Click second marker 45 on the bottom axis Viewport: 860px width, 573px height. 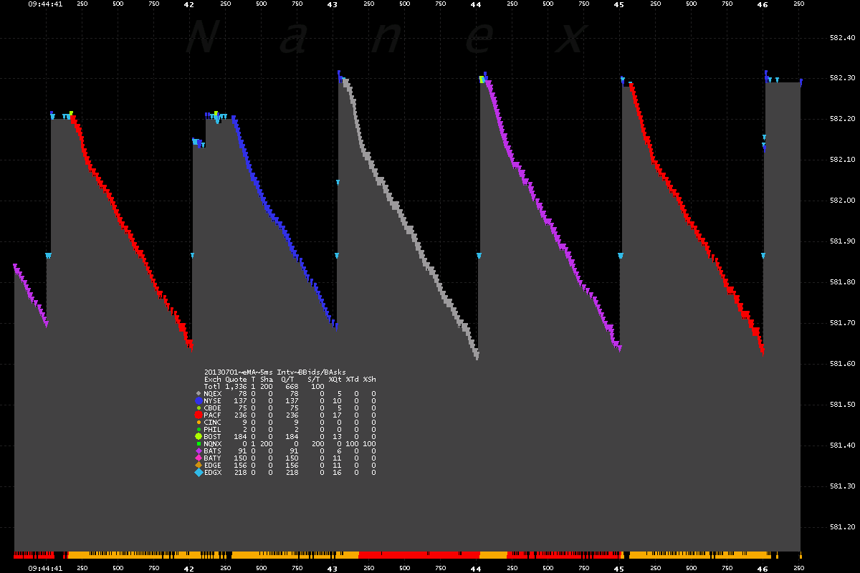pos(619,569)
